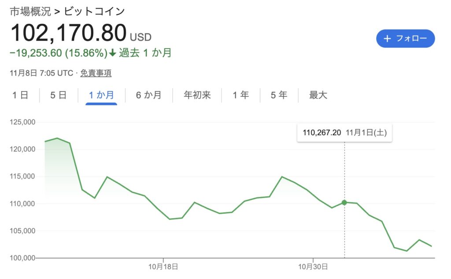
Task: Open the 6 か月 chart range
Action: (148, 95)
